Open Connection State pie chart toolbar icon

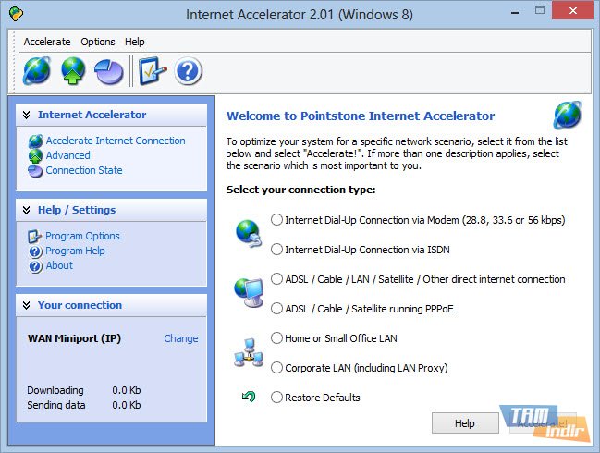point(109,71)
